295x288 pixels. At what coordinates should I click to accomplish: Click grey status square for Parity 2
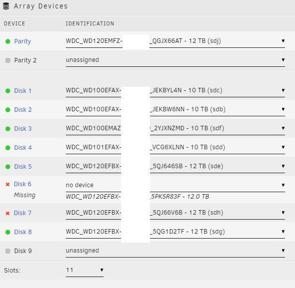pos(7,60)
